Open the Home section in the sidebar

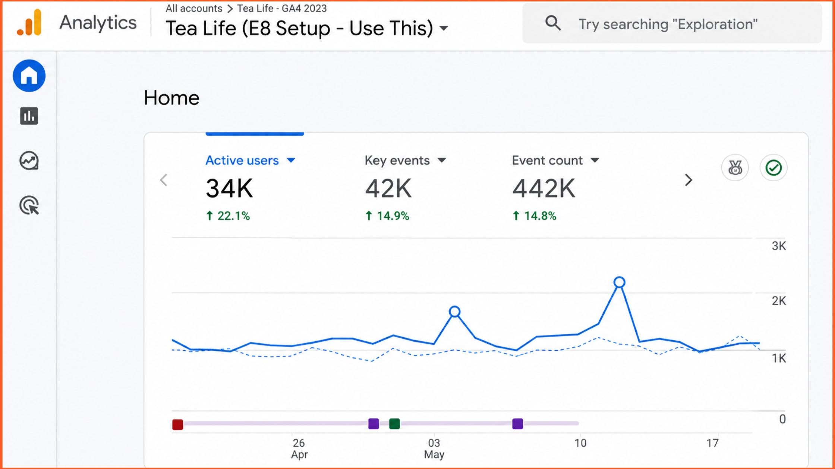coord(29,76)
